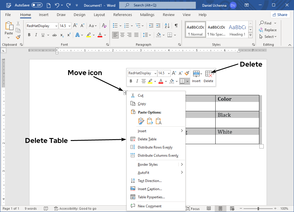Choose Delete Table from the context menu
294x212 pixels.
point(147,139)
